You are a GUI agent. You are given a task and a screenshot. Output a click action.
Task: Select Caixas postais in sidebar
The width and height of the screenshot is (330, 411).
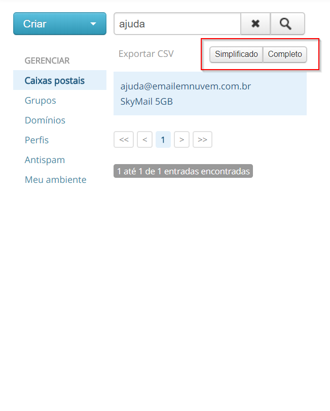55,80
